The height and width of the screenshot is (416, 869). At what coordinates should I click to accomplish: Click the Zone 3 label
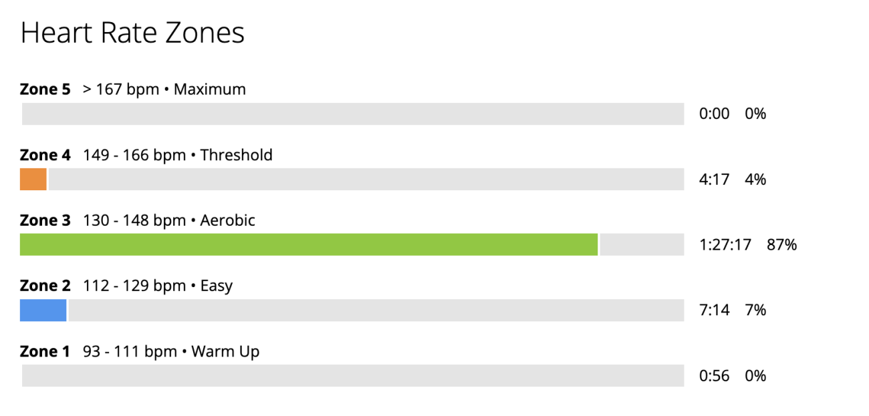point(45,220)
